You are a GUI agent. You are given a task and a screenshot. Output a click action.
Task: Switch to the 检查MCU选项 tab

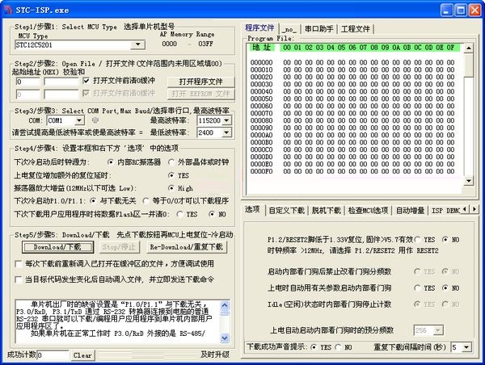368,211
